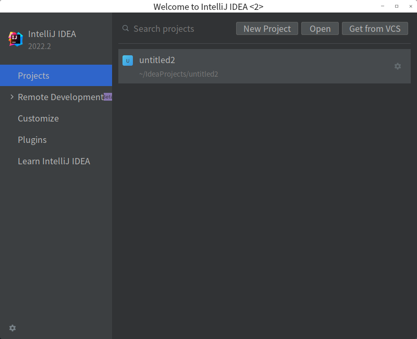The image size is (417, 339).
Task: Open the gear options for untitled2 project
Action: [x=398, y=66]
